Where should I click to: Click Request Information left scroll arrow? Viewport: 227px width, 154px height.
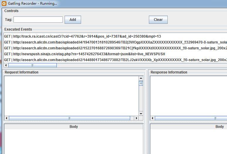click(6, 118)
